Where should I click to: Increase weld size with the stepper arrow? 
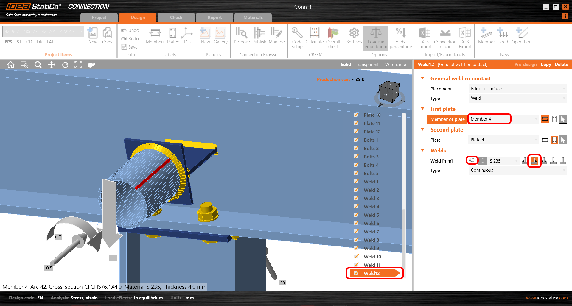pos(483,159)
